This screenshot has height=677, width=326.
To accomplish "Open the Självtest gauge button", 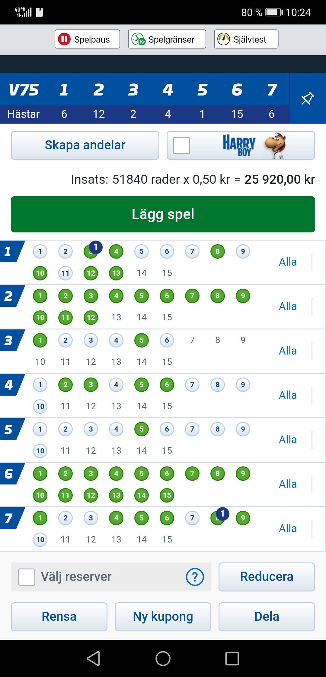I will coord(246,39).
